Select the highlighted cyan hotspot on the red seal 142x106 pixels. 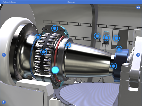[x=55, y=70]
